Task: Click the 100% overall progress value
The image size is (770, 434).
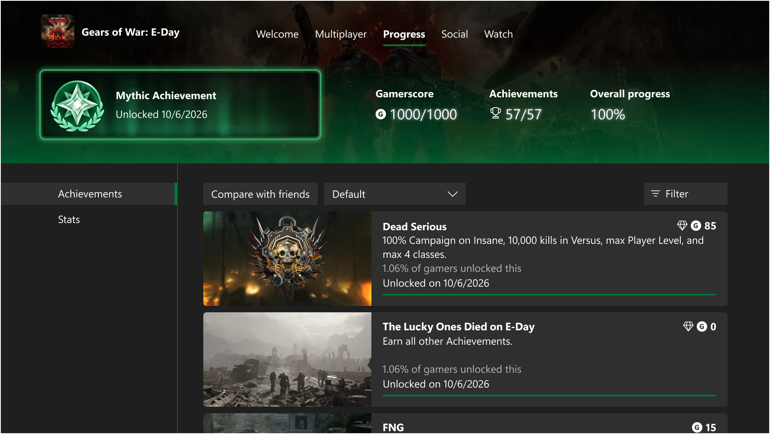Action: click(x=608, y=115)
